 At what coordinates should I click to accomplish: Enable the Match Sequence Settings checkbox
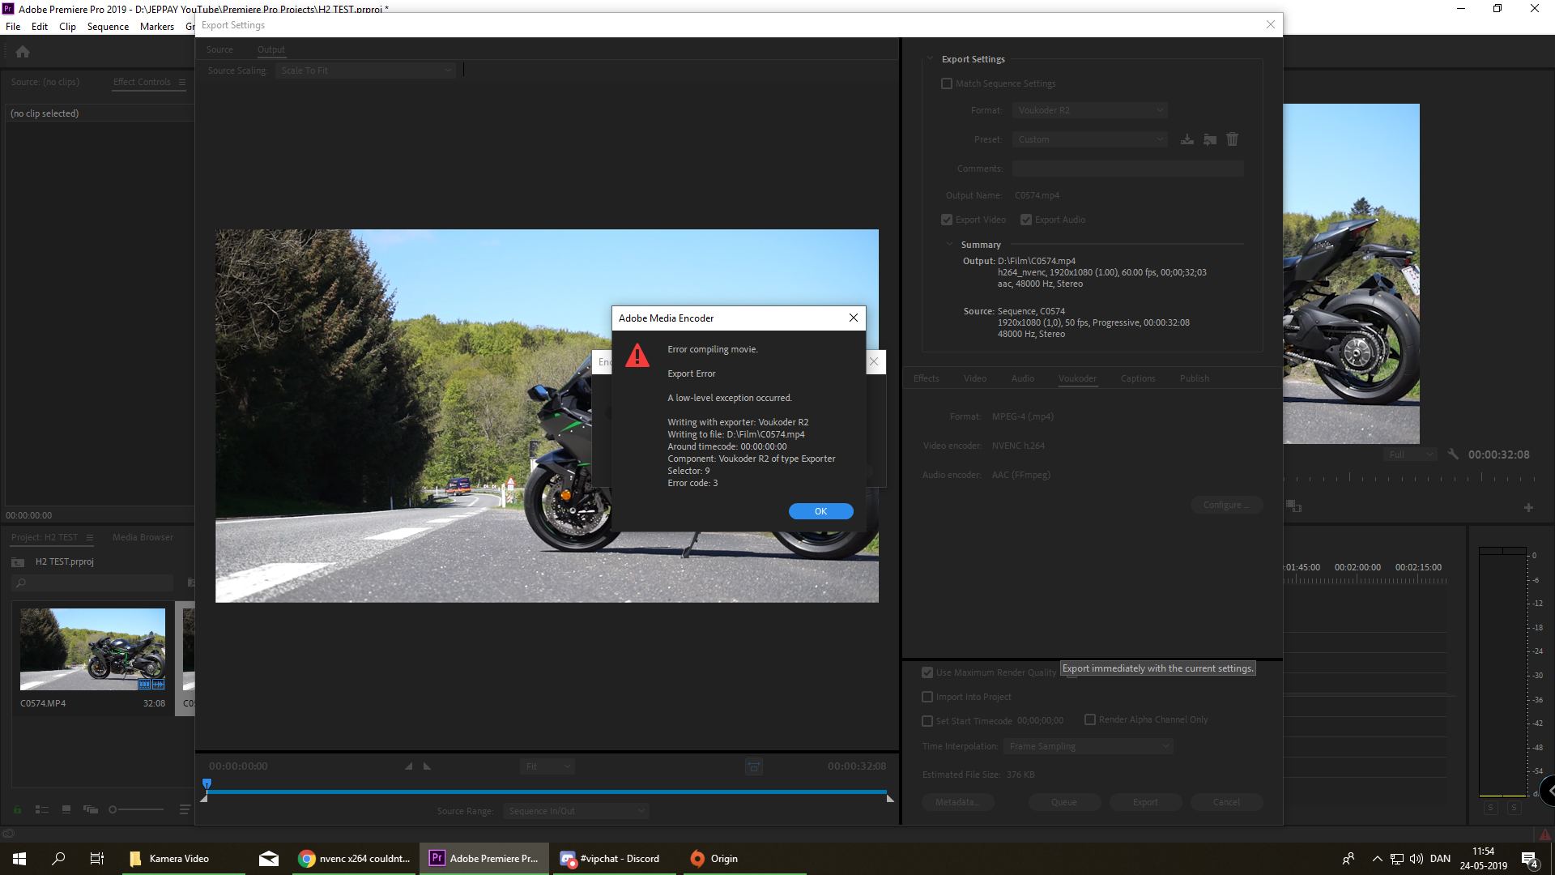947,83
